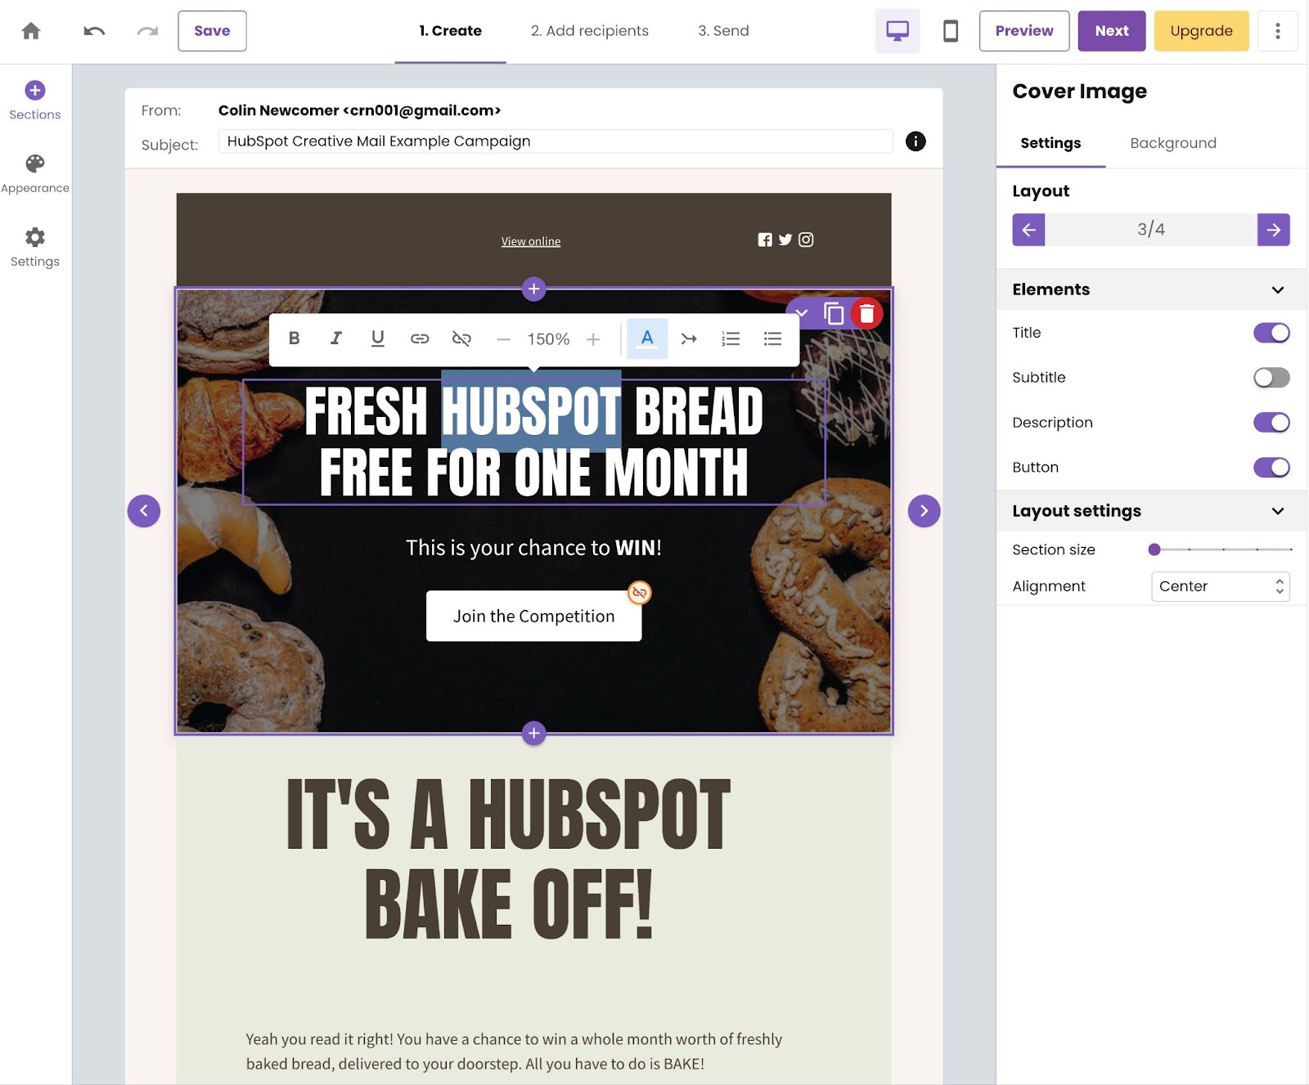Toggle the Button element off

(1271, 468)
